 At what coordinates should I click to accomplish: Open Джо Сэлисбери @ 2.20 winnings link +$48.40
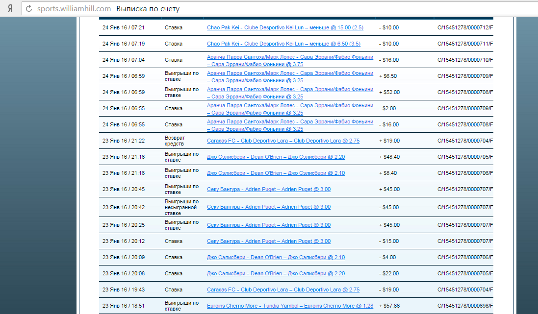coord(276,157)
